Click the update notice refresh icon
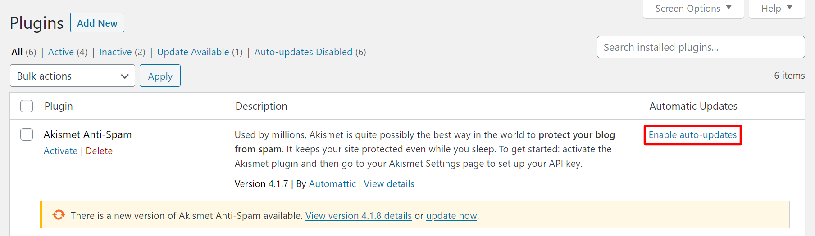 coord(59,215)
